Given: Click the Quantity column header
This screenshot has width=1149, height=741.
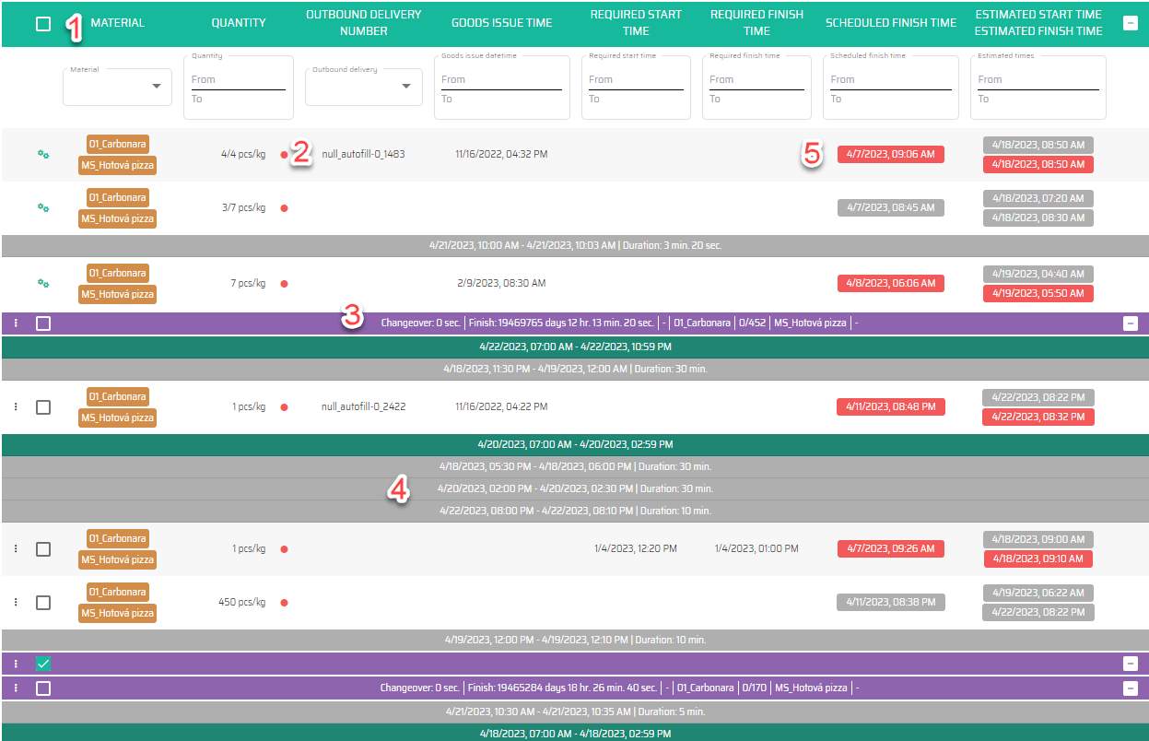Looking at the screenshot, I should [x=239, y=23].
